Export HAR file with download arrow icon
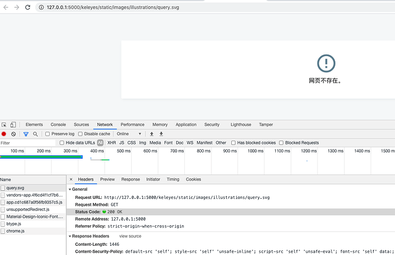The width and height of the screenshot is (395, 255). 161,134
